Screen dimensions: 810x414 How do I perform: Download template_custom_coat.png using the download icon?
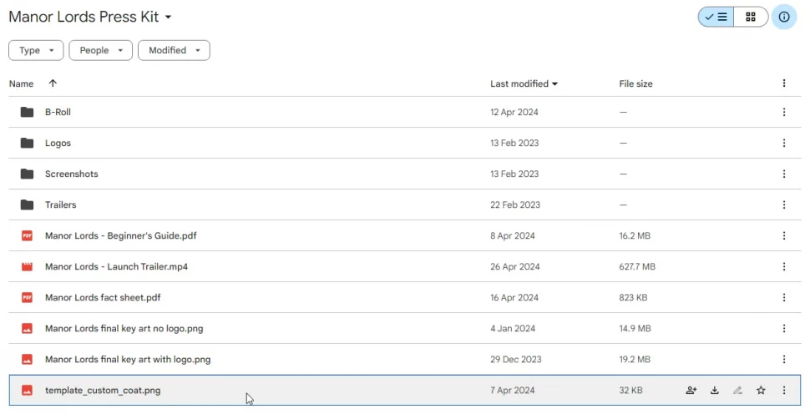coord(715,390)
